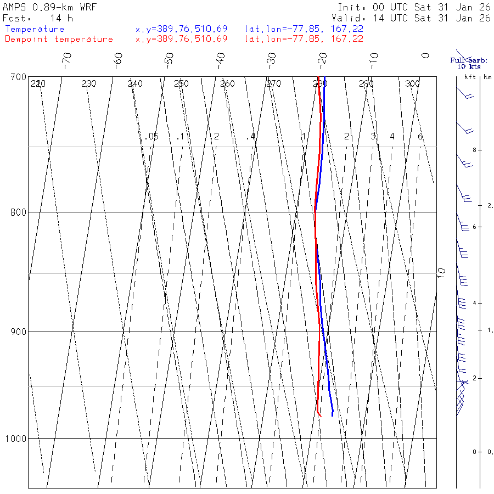Click the 300 potential temperature label
Image resolution: width=494 pixels, height=494 pixels.
412,84
